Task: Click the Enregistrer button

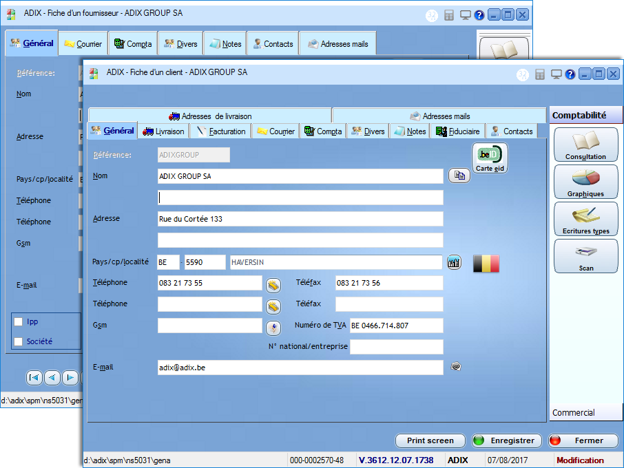Action: (507, 440)
